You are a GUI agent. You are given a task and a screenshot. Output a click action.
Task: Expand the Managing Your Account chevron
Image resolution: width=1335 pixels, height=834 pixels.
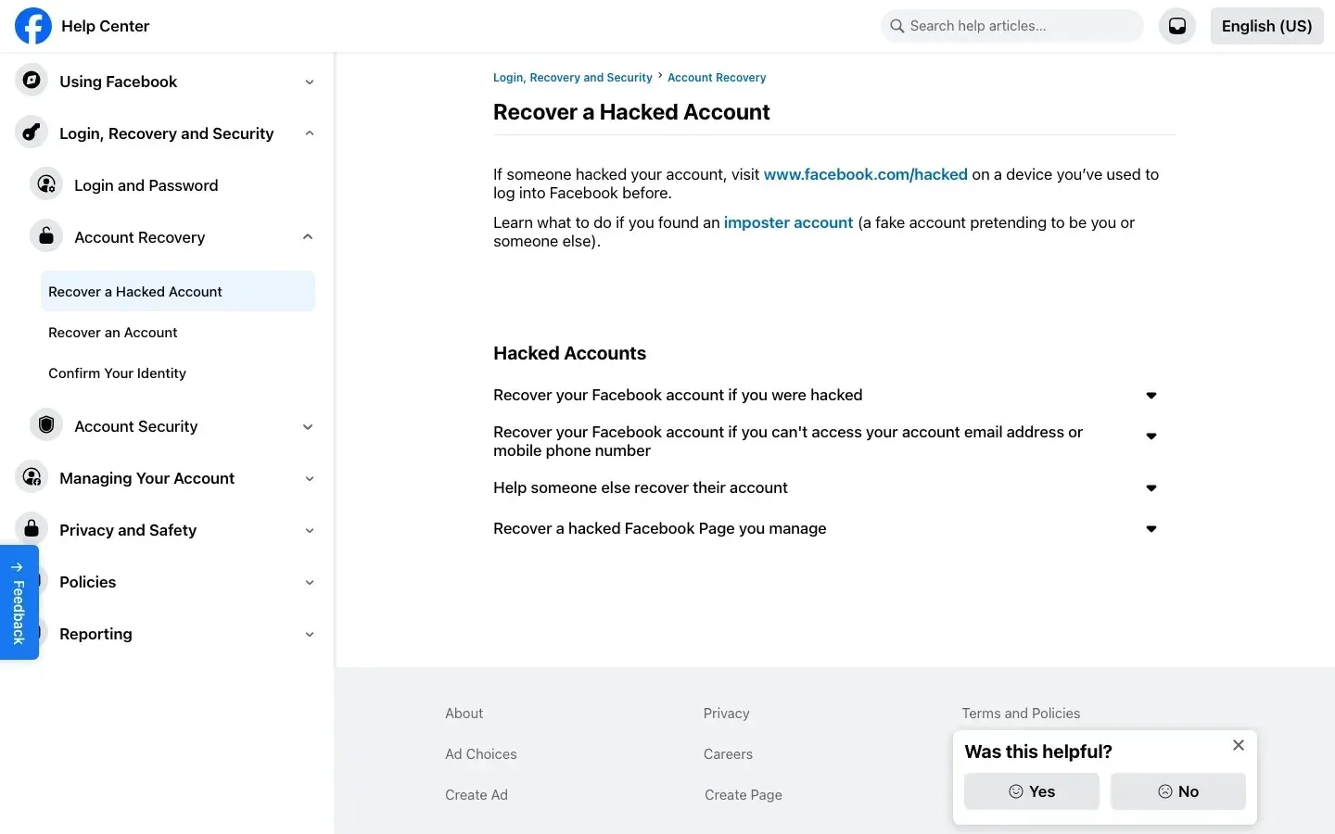[x=310, y=478]
